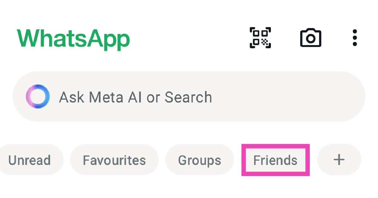This screenshot has height=198, width=378.
Task: Tap the Groups chip button
Action: click(x=199, y=160)
